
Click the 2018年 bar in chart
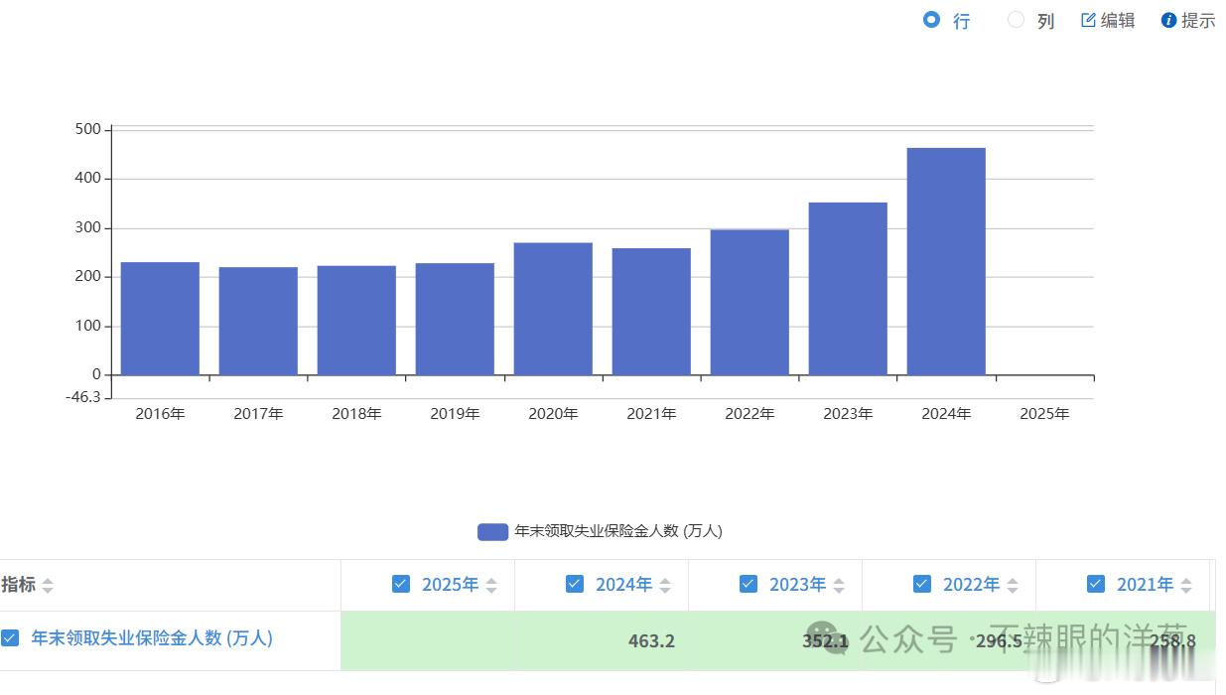coord(356,321)
